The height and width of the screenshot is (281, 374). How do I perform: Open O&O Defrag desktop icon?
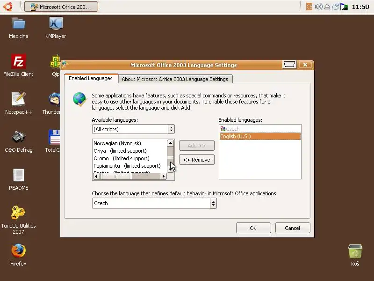point(19,137)
